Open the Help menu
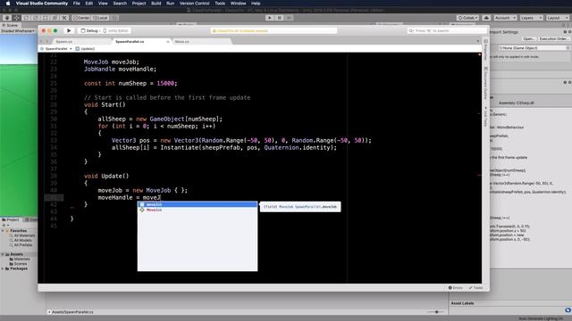This screenshot has width=572, height=321. point(256,4)
